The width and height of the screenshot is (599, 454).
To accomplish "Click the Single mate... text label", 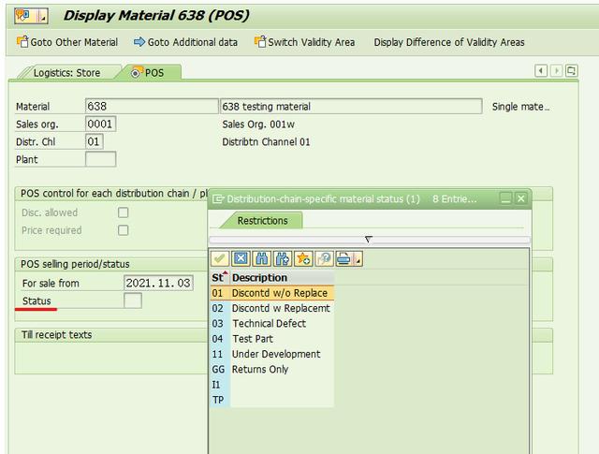I will click(520, 107).
